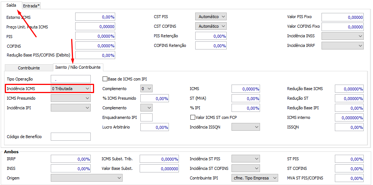
Task: Click the Tipo Operação text field
Action: [70, 79]
